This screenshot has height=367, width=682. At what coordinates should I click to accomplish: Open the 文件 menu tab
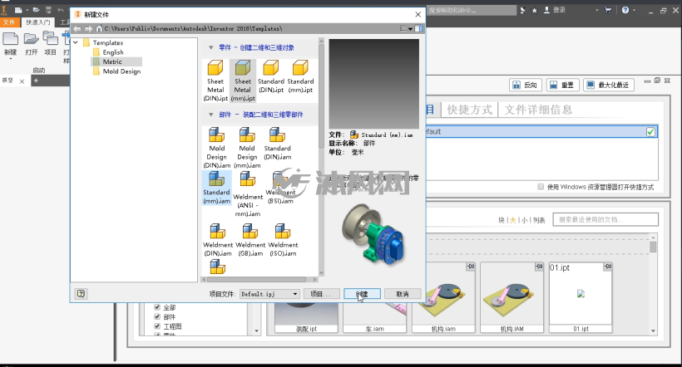[x=9, y=22]
